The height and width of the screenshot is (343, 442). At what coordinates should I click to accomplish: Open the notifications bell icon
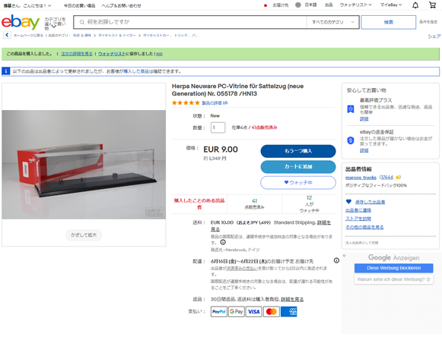pos(415,5)
